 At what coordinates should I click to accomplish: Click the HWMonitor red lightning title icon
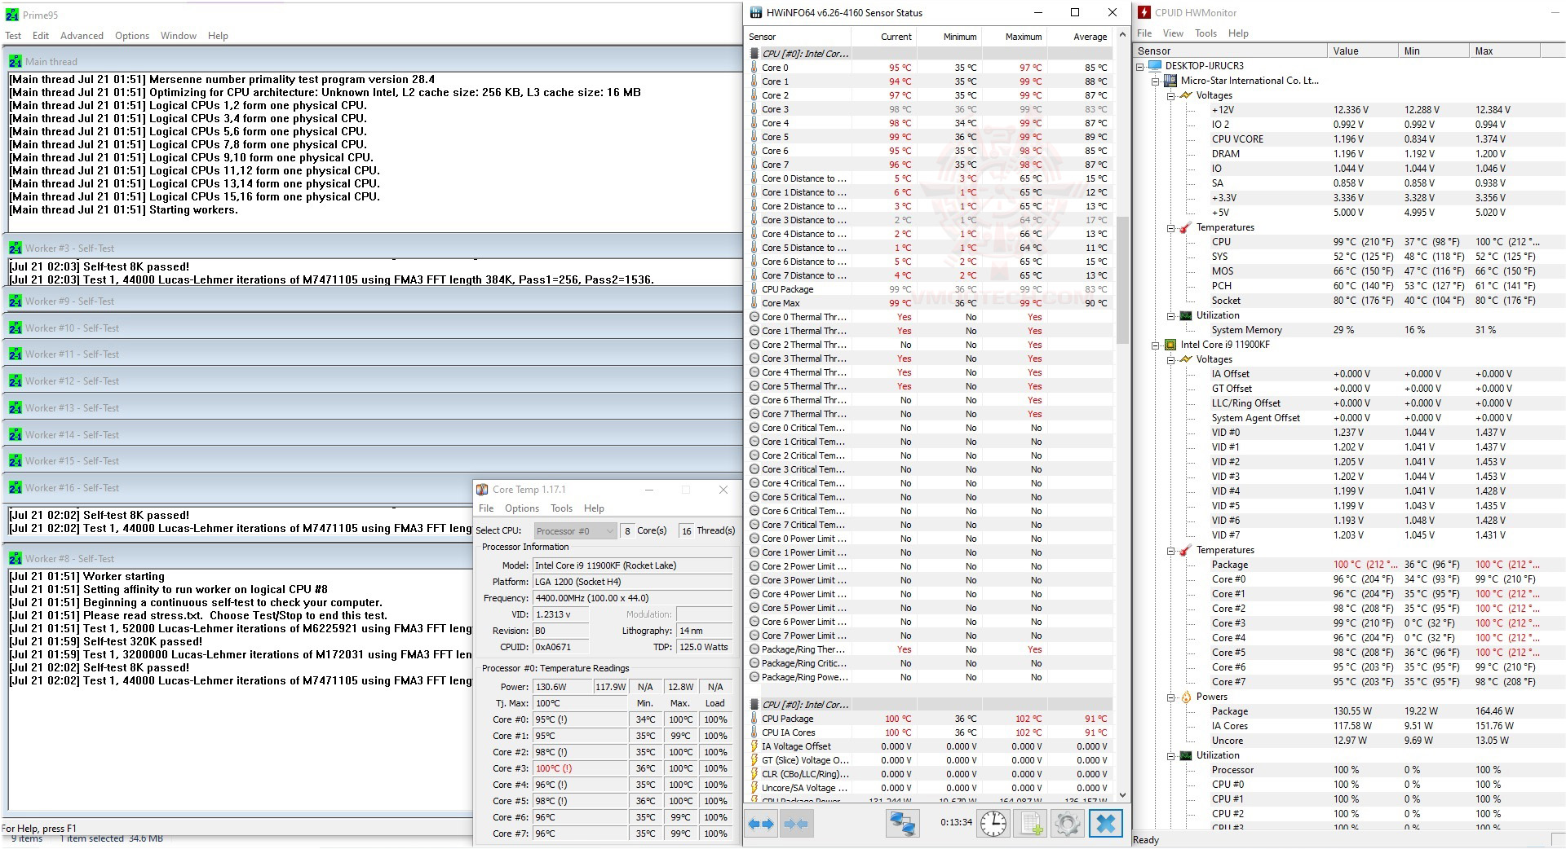point(1144,12)
